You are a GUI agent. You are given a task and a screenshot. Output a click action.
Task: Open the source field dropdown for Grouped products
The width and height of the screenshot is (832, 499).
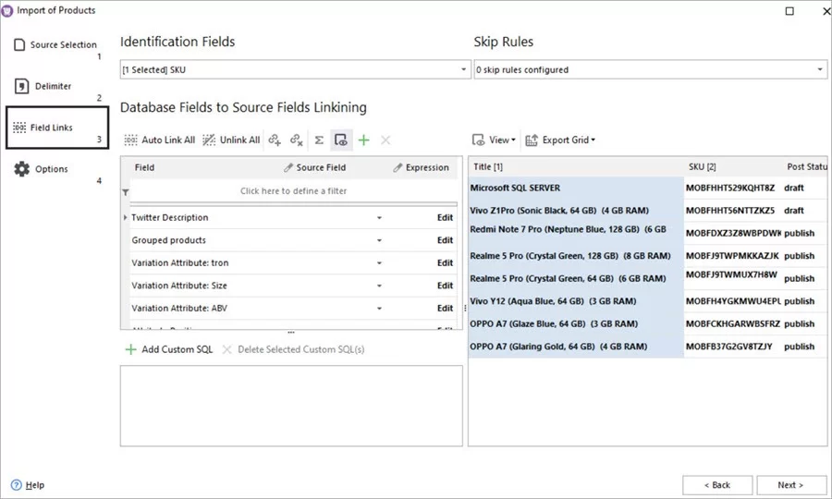click(379, 240)
